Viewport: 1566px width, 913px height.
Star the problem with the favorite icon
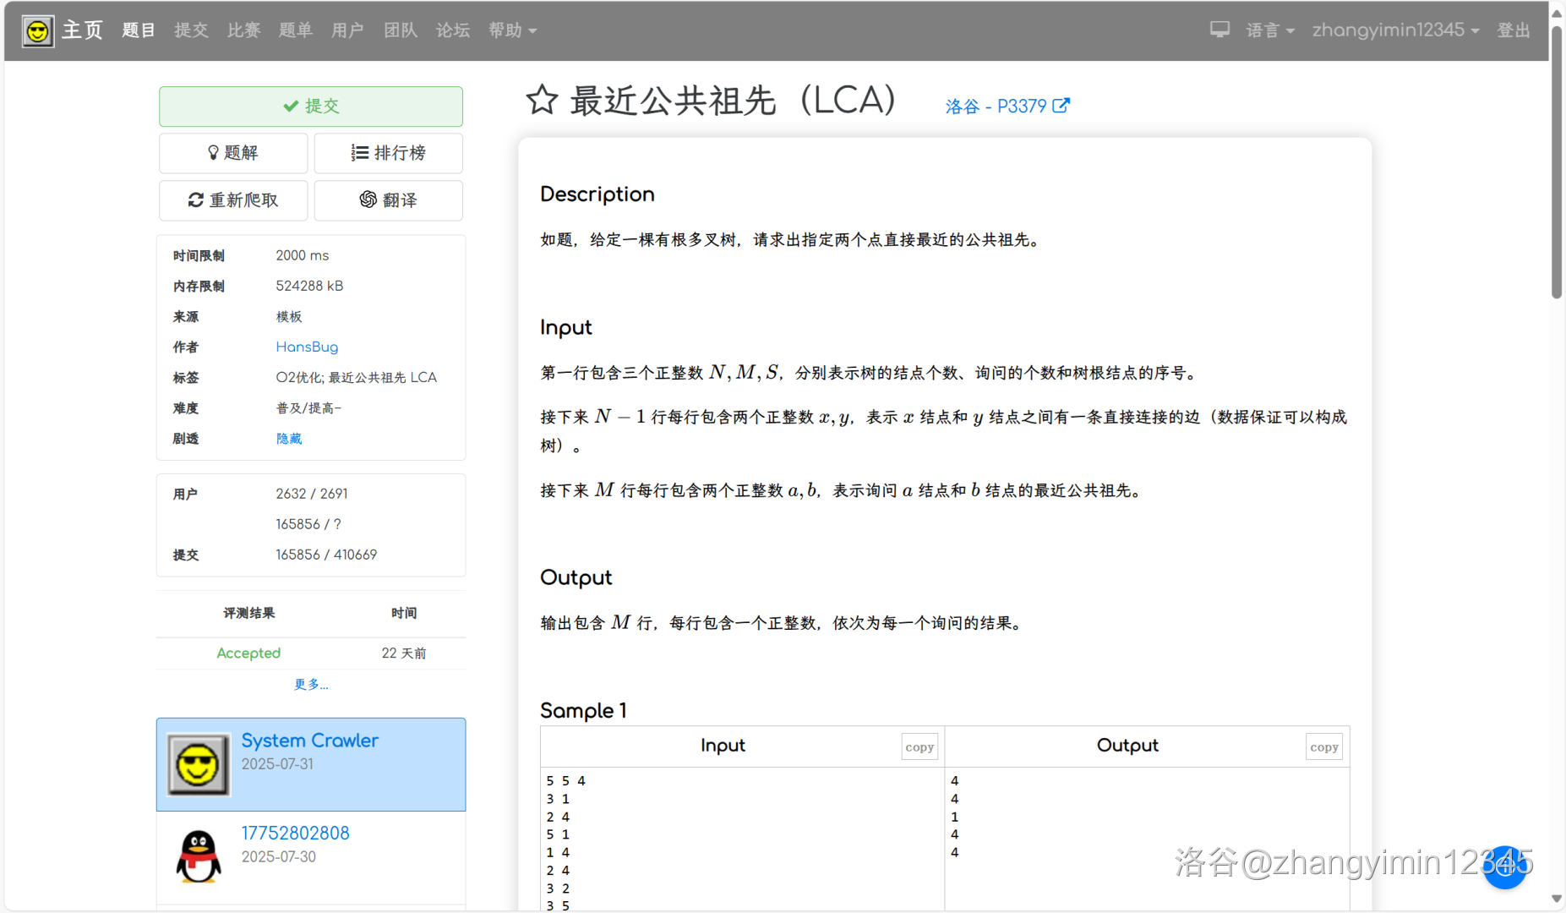coord(542,100)
